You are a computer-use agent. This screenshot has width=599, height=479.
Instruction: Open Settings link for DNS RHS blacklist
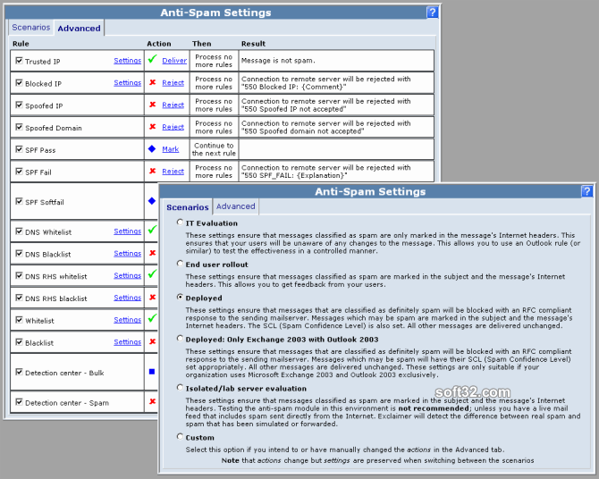click(x=127, y=298)
